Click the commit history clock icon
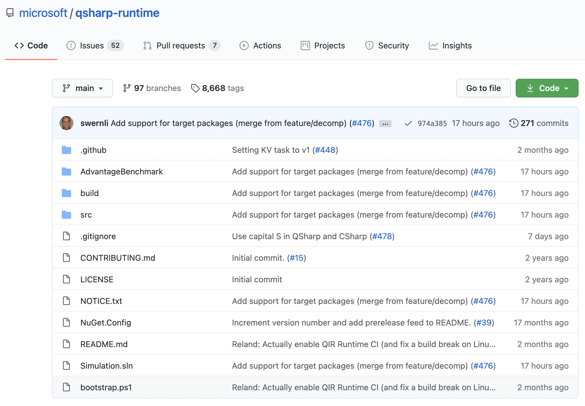 click(514, 123)
